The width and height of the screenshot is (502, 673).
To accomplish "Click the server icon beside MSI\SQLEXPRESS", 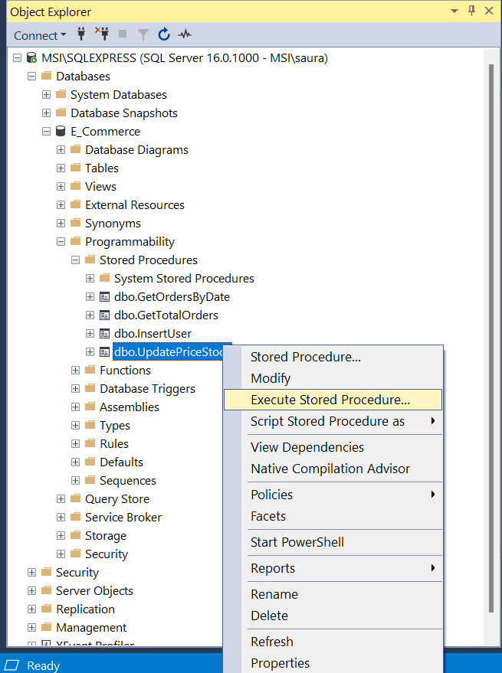I will click(32, 57).
